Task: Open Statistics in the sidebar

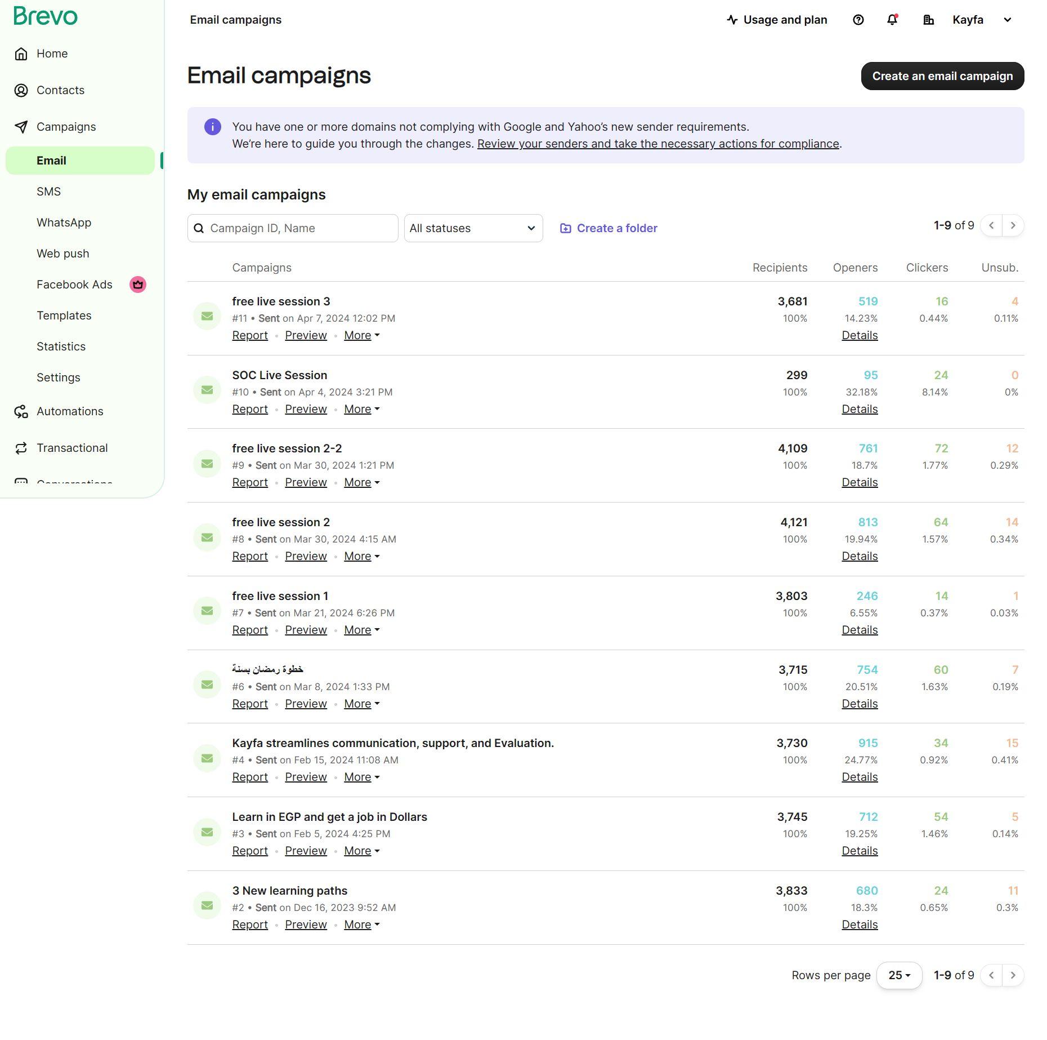Action: click(x=61, y=346)
